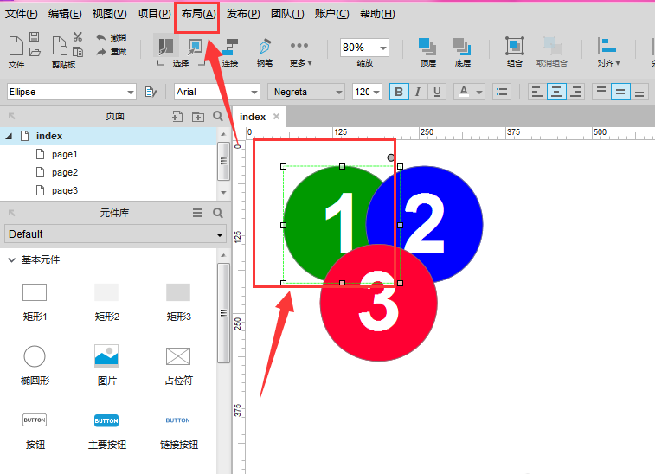The height and width of the screenshot is (474, 655).
Task: Select the intersected selection mode tool
Action: click(x=166, y=46)
